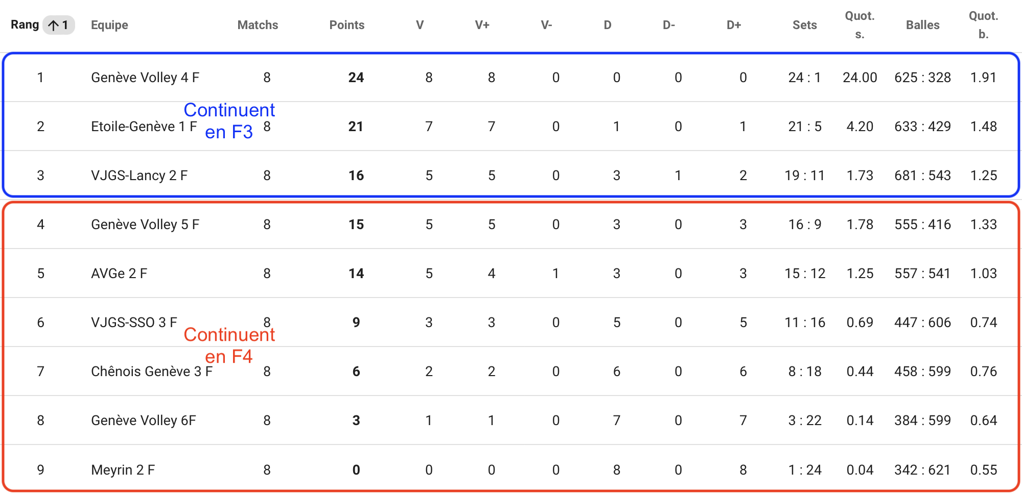Screen dimensions: 1022x494
Task: Click the D column header
Action: pyautogui.click(x=607, y=25)
